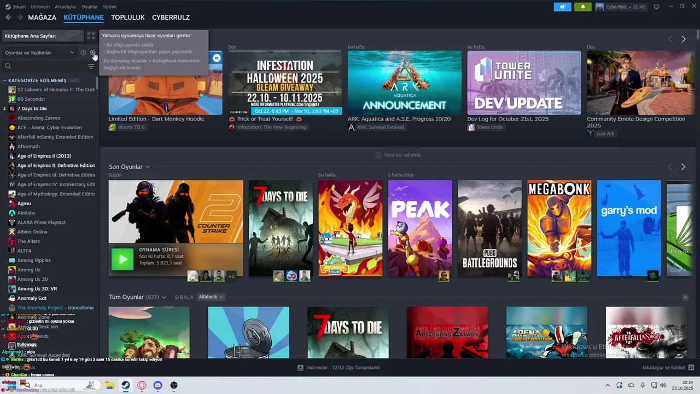The image size is (700, 394).
Task: Open İndirmeler downloads status
Action: tap(338, 368)
